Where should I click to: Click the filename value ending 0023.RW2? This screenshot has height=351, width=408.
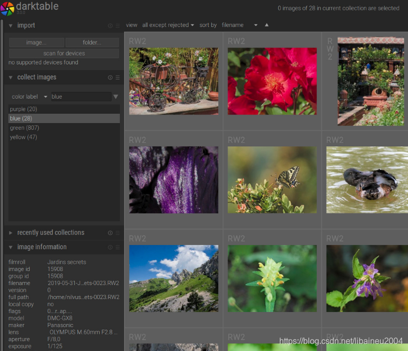[x=83, y=283]
